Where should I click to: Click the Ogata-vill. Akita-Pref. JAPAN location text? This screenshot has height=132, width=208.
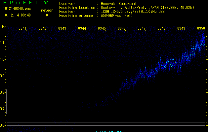[x=147, y=8]
